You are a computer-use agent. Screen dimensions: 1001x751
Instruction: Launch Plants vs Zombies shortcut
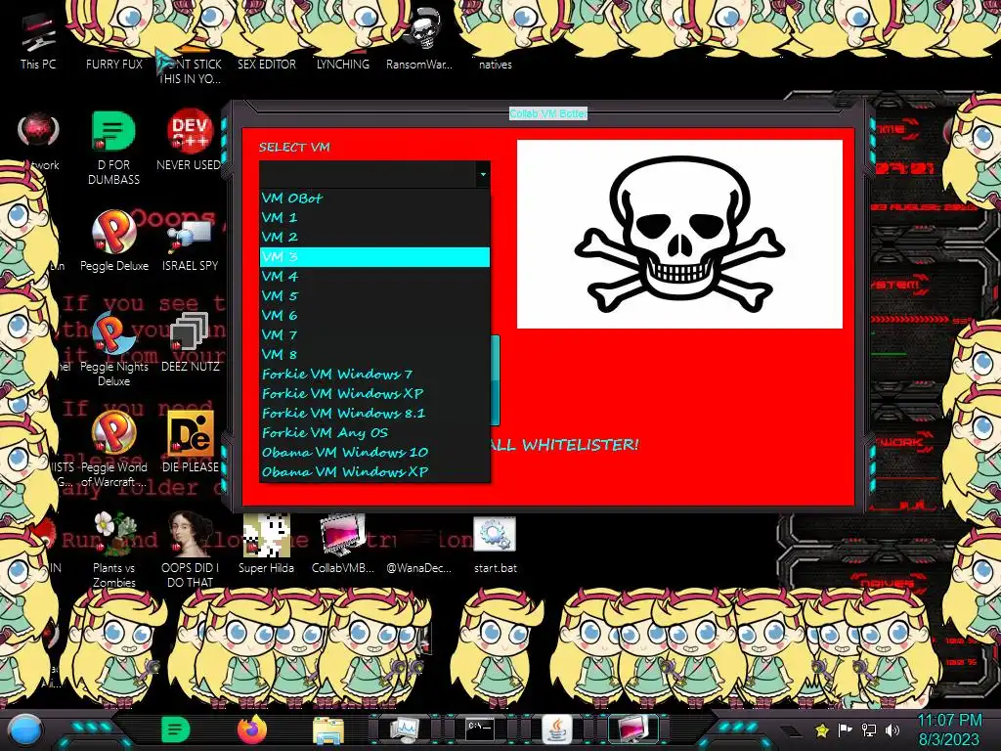tap(114, 550)
